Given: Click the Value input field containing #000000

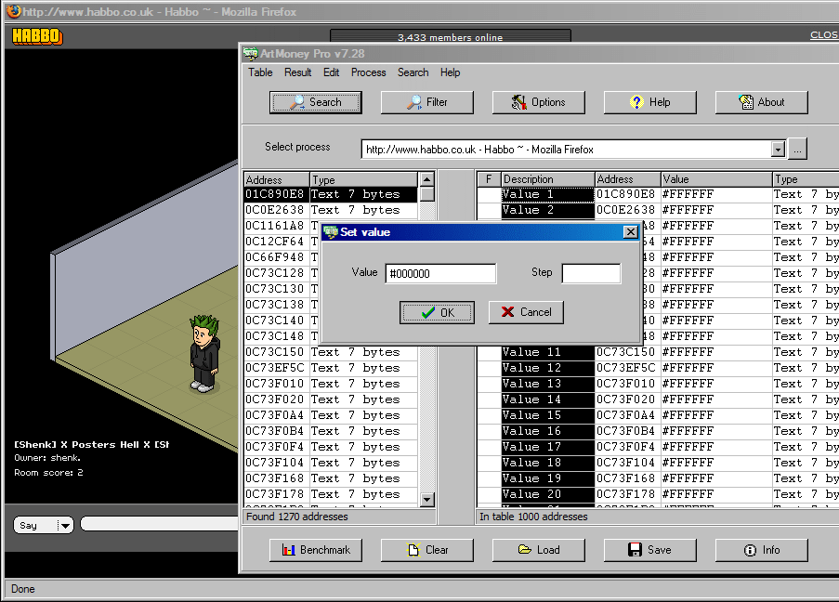Looking at the screenshot, I should click(440, 273).
